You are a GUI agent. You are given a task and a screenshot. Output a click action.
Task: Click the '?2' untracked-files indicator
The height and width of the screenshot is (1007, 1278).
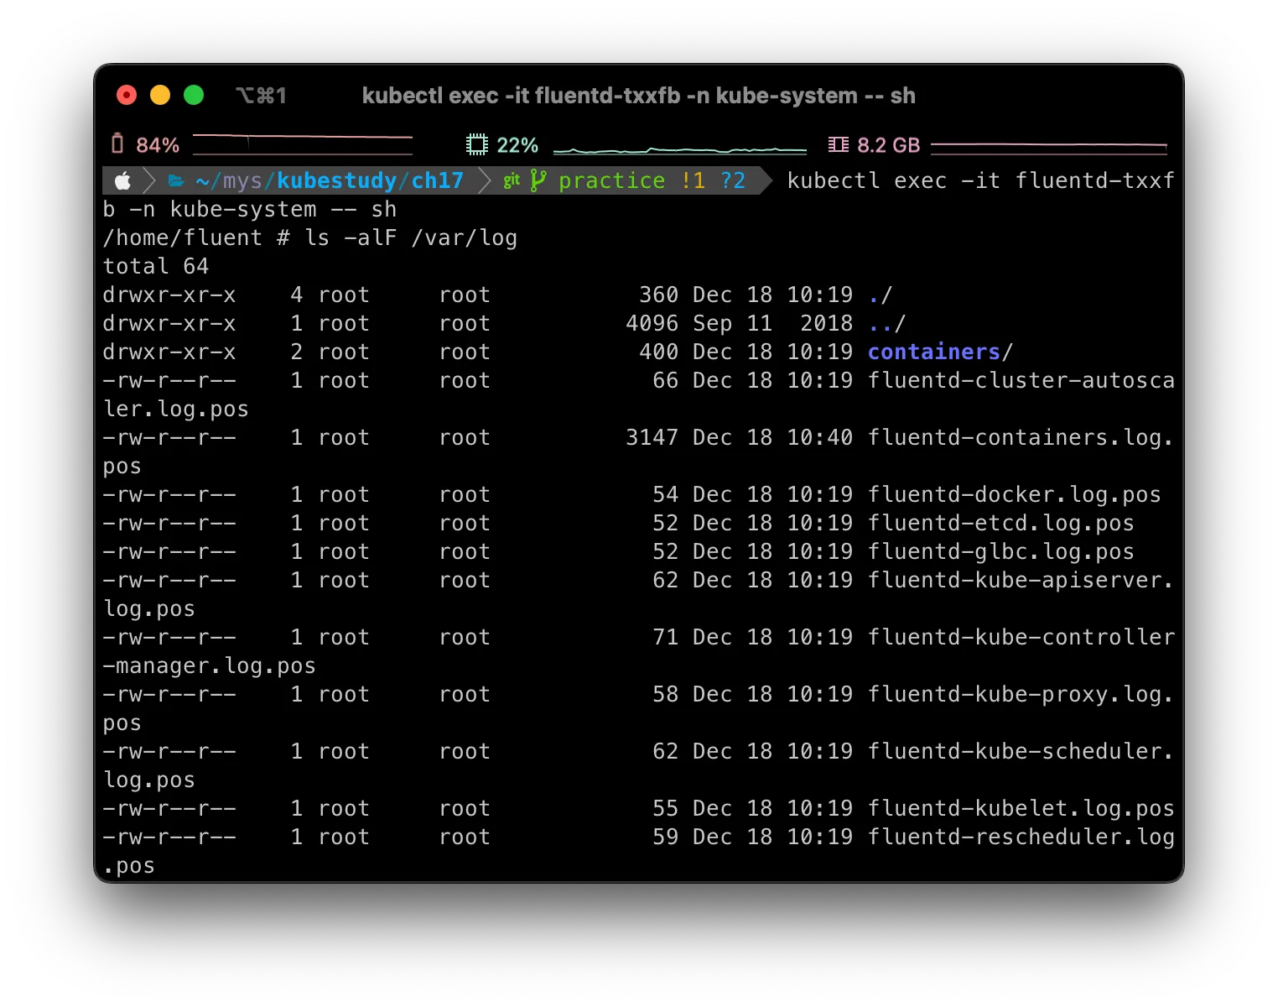point(733,180)
